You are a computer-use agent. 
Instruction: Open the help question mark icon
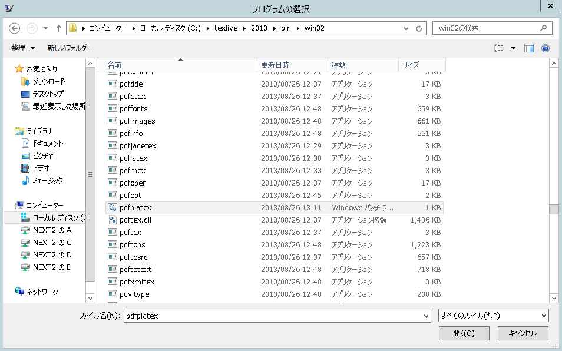(546, 48)
